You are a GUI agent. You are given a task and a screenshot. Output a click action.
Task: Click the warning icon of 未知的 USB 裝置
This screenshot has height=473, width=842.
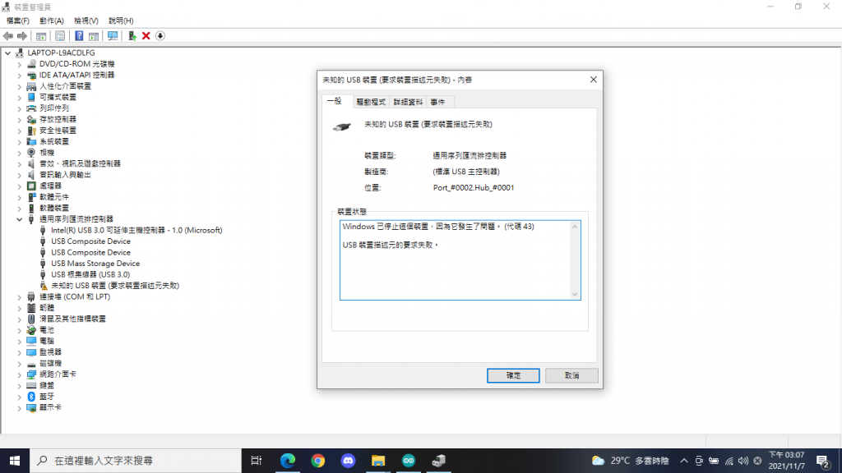(x=44, y=285)
